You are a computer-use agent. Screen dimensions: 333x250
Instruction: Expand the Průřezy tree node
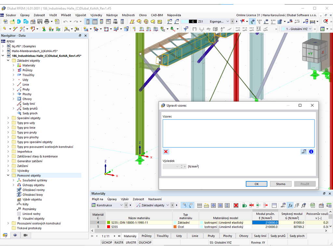[x=13, y=70]
